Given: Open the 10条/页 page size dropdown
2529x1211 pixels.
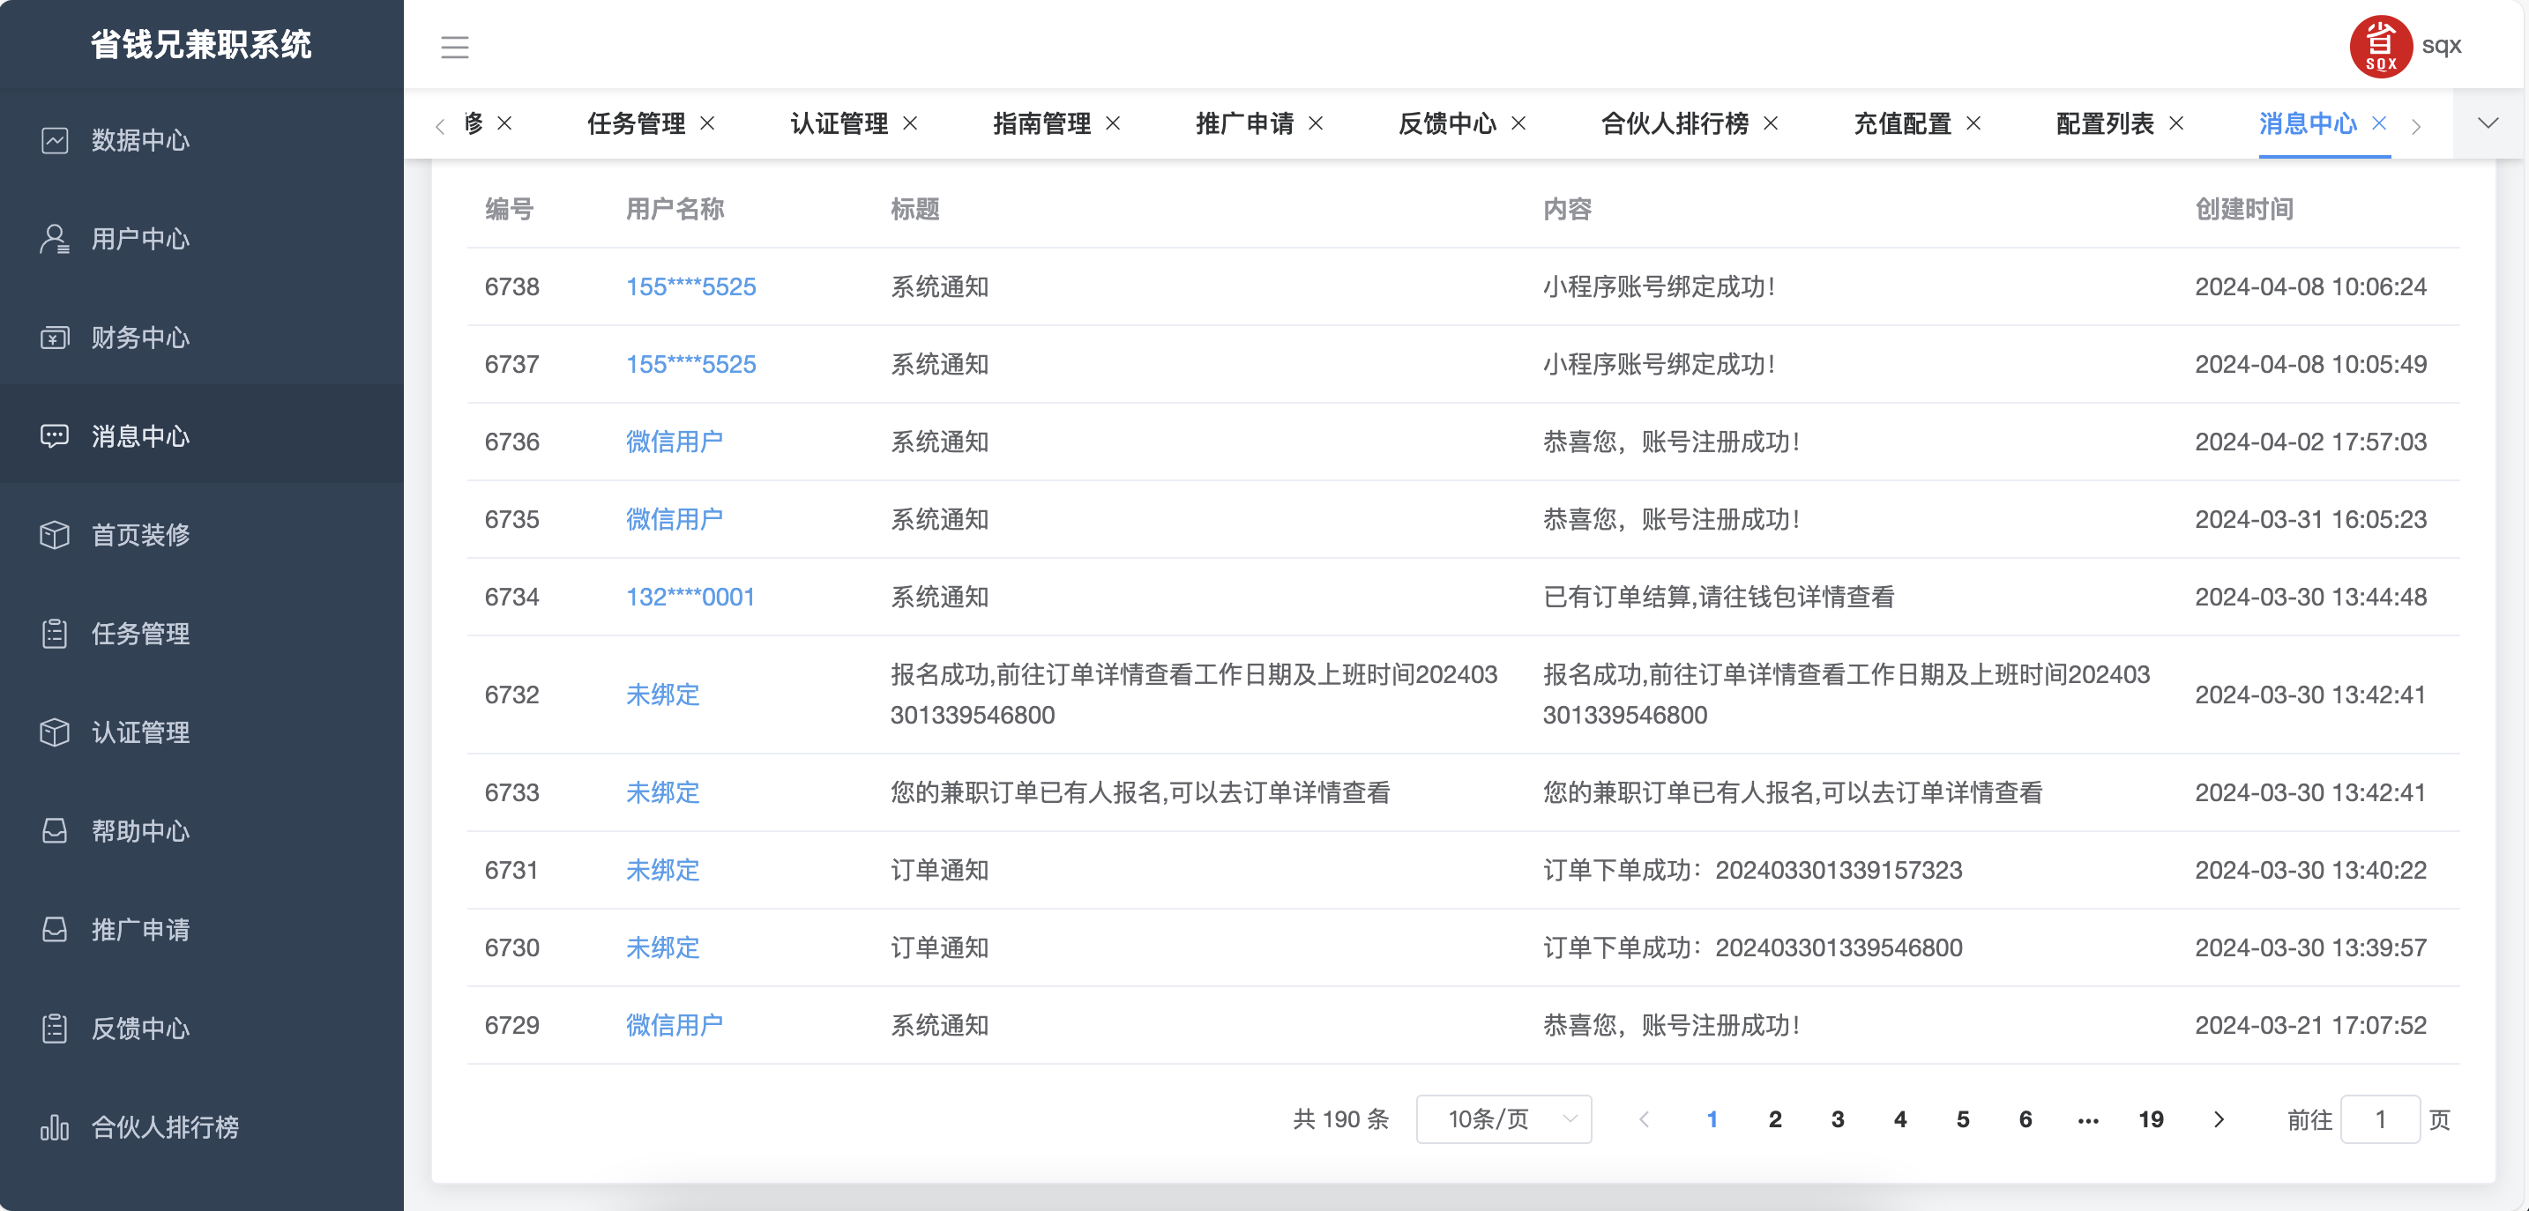Looking at the screenshot, I should coord(1503,1118).
